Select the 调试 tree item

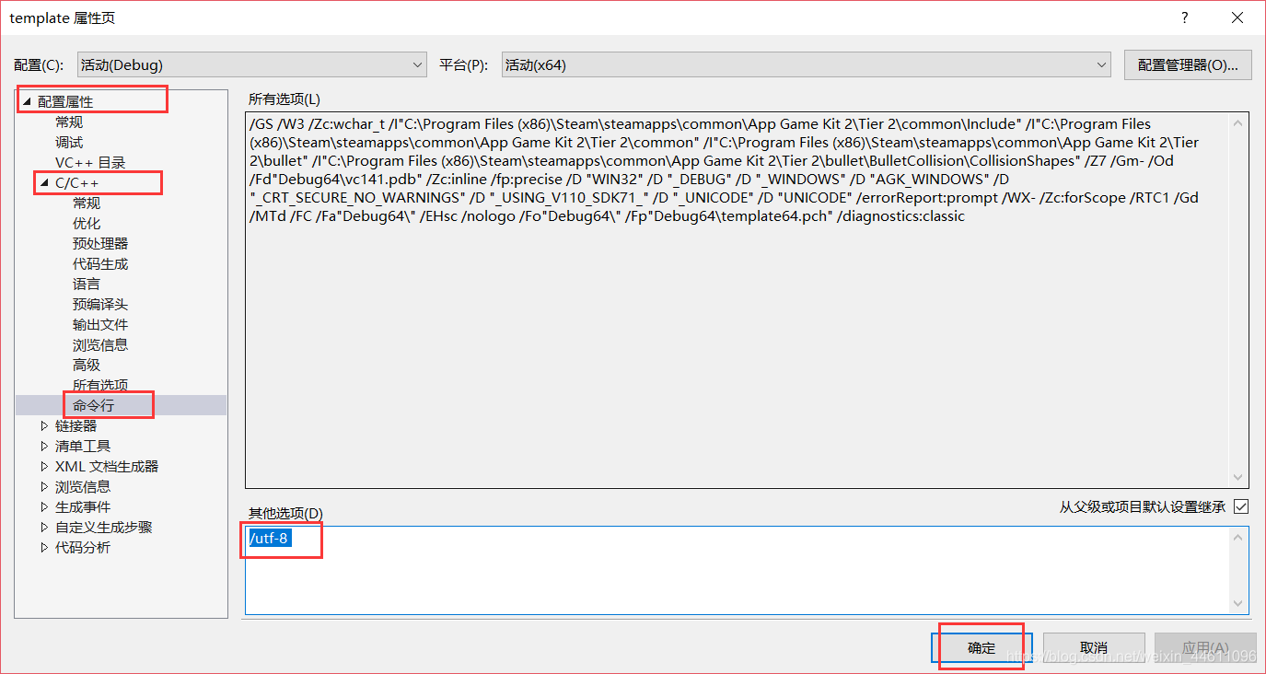(x=69, y=143)
